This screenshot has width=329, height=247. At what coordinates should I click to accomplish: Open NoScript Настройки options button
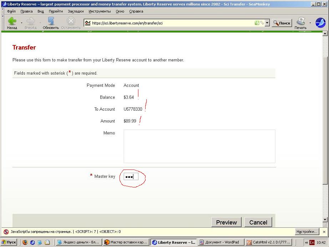pos(307,231)
